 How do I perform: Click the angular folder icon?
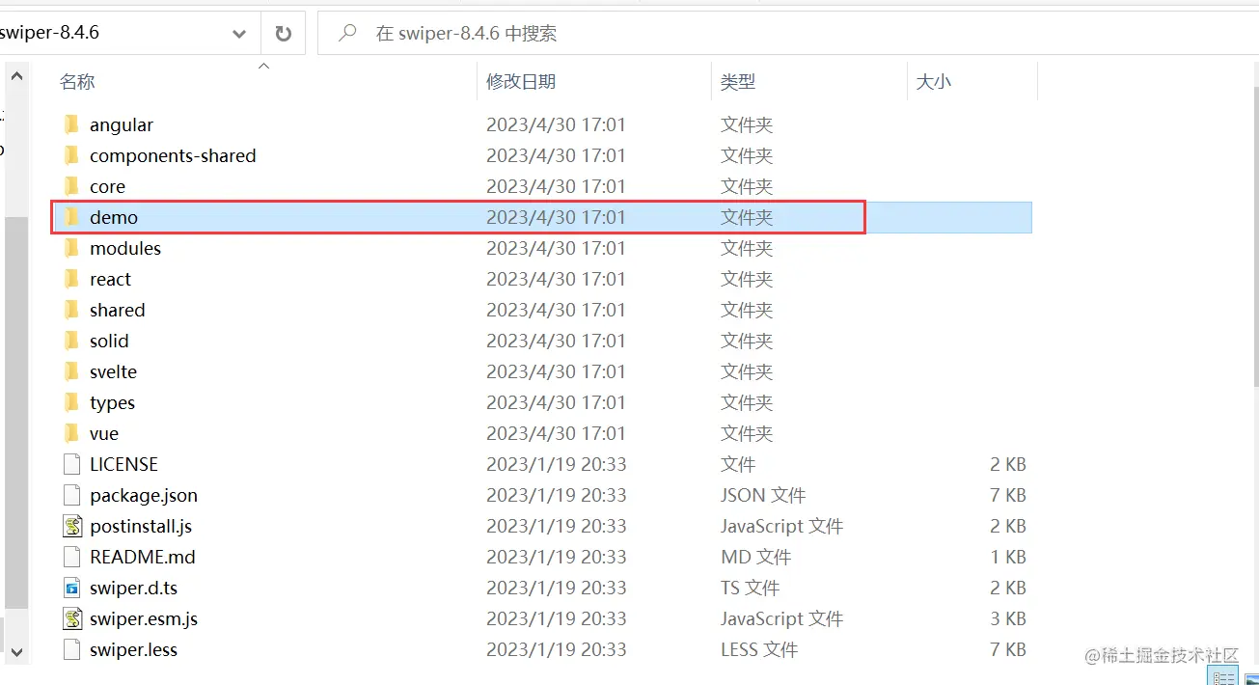[71, 124]
